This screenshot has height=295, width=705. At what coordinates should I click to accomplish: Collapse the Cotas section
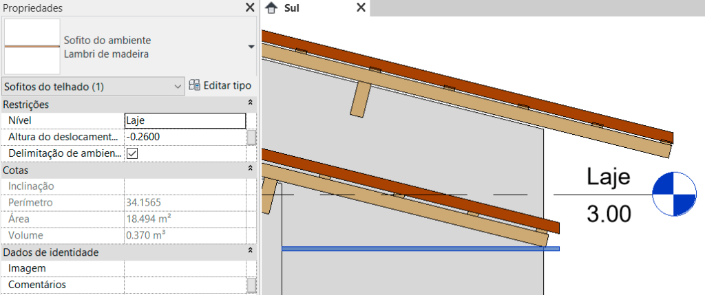pyautogui.click(x=251, y=169)
